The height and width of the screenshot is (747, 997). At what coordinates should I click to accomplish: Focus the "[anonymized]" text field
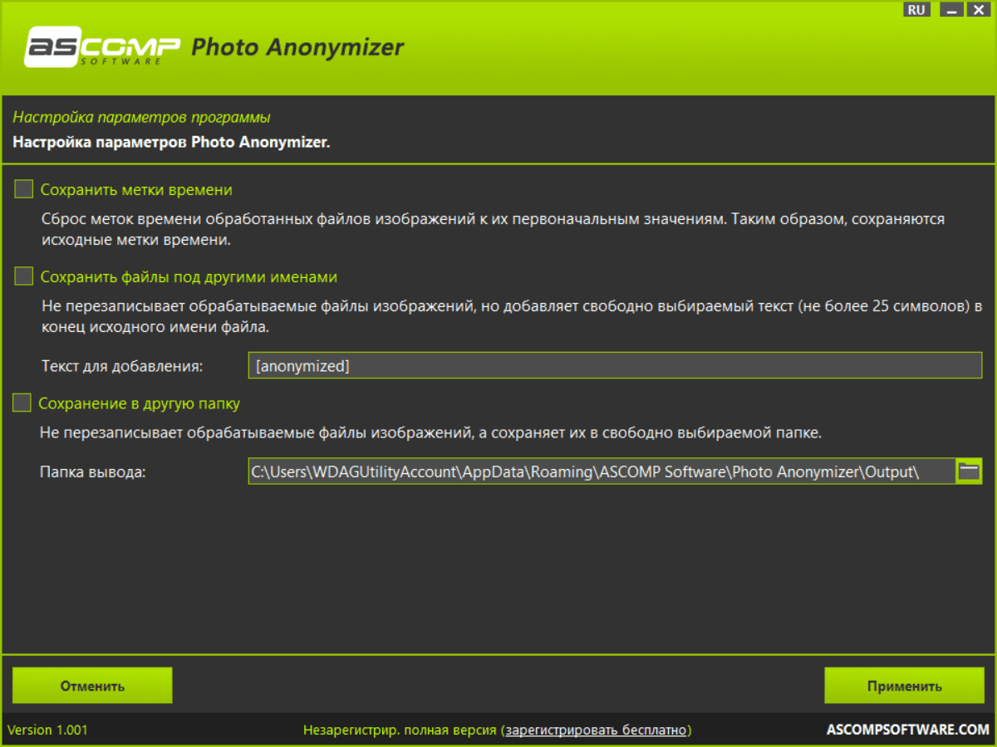coord(615,365)
